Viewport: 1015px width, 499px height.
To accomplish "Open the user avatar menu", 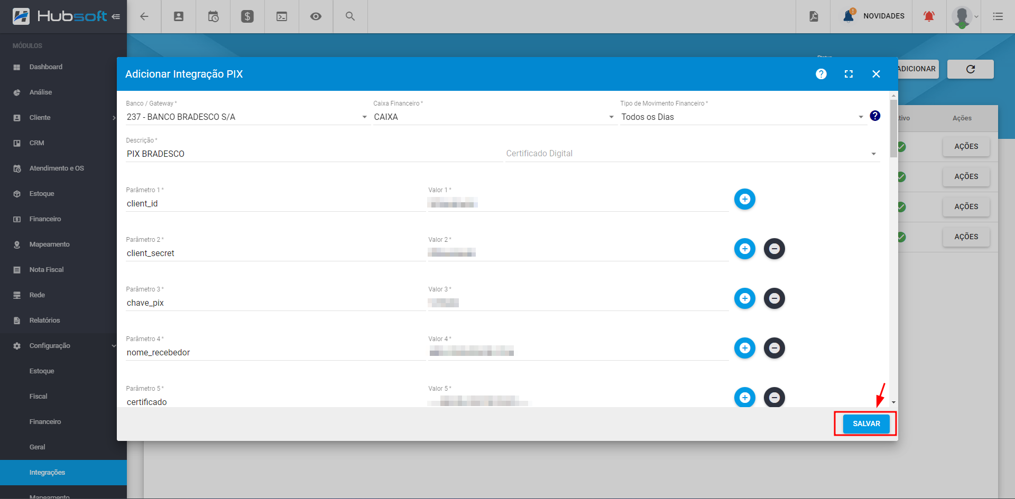I will (965, 17).
